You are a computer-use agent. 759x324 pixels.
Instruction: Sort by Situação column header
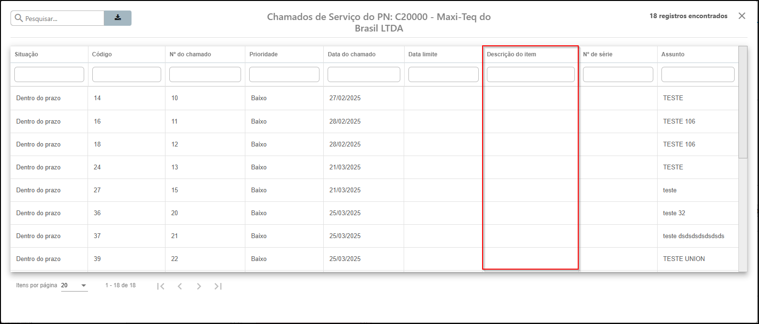26,54
